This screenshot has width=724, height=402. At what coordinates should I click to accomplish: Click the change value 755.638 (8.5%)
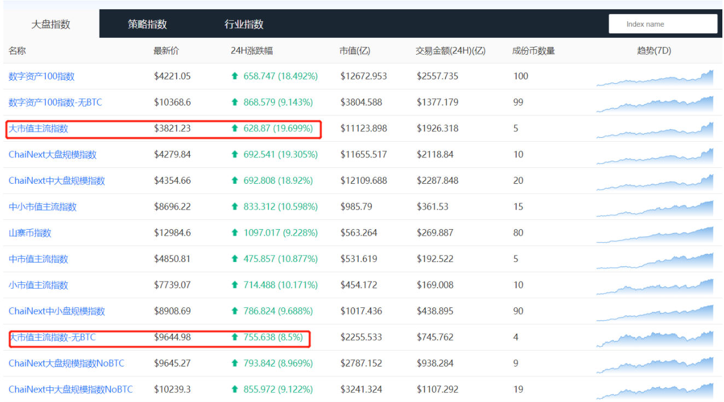(273, 337)
